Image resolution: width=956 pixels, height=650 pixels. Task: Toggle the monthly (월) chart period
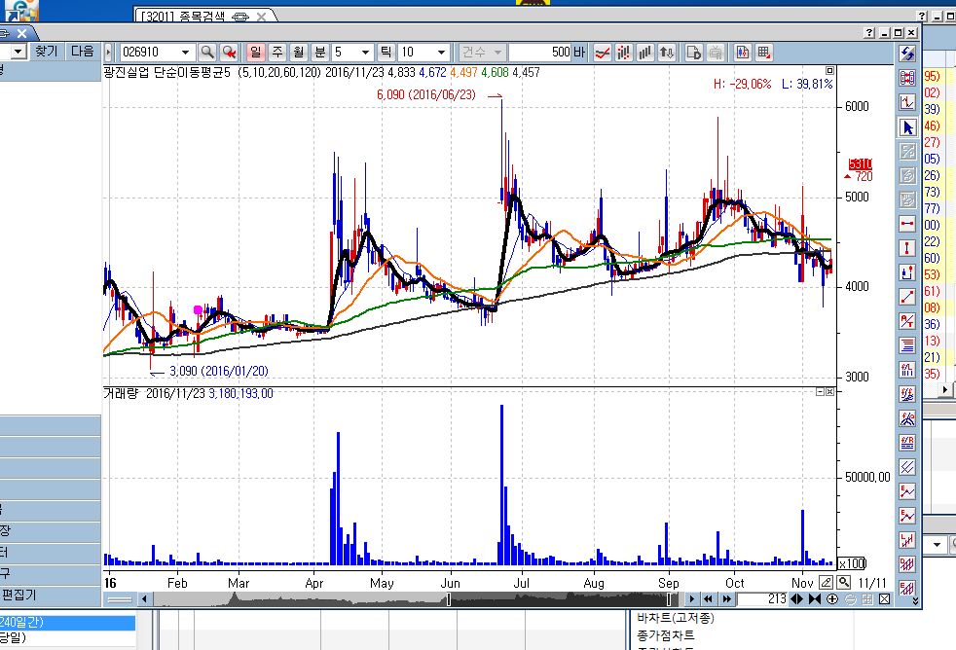[299, 53]
